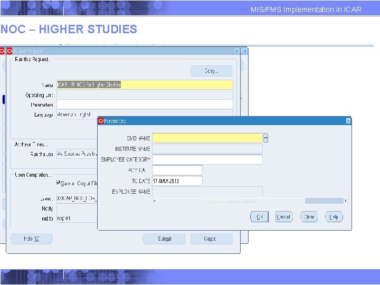Click Oracle icon in Parameters title bar
380x285 pixels.
pyautogui.click(x=101, y=121)
